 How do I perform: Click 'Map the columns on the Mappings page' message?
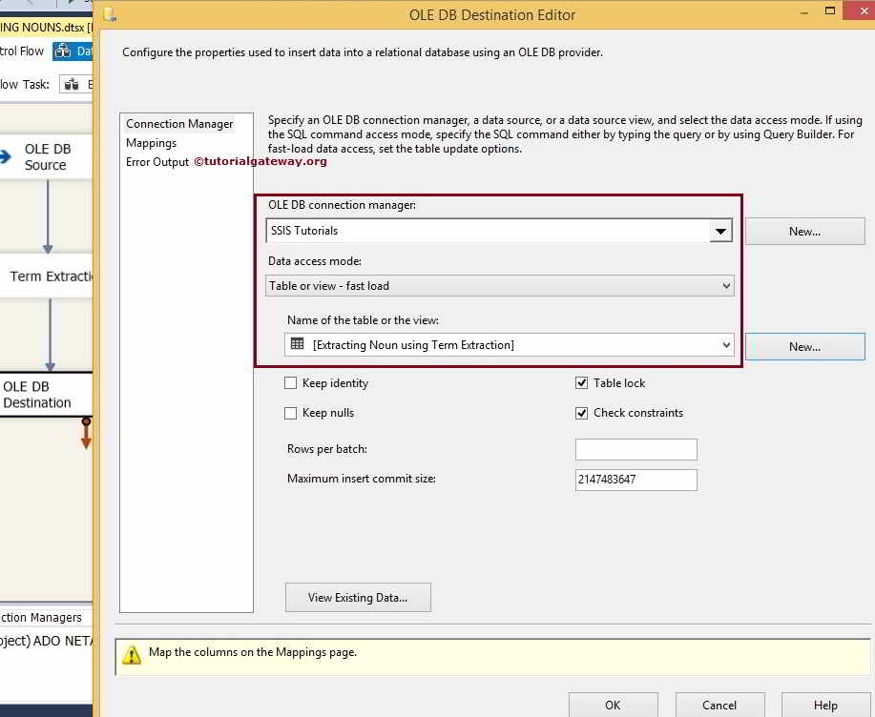coord(253,652)
